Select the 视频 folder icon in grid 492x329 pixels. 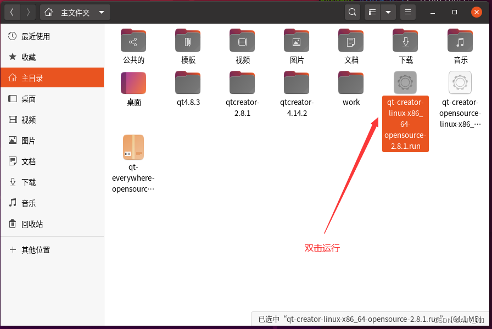[242, 41]
